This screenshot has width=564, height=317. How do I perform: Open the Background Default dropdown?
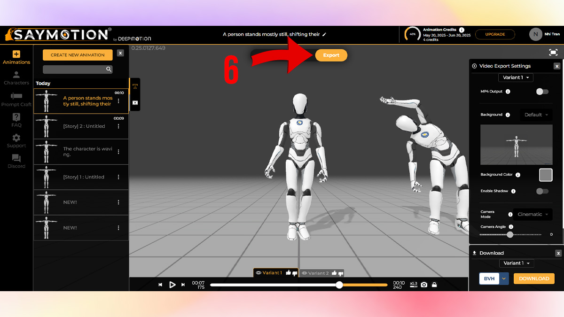point(536,115)
